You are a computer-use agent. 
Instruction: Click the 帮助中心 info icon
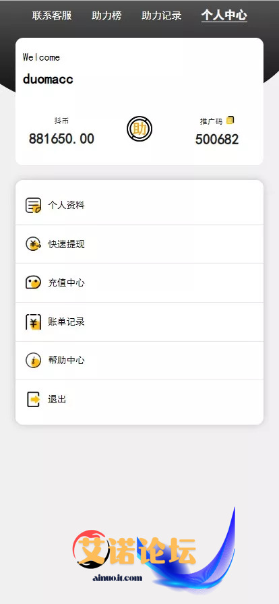[x=33, y=361]
